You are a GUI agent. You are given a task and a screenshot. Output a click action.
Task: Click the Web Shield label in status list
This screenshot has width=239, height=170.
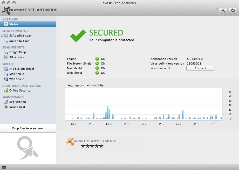(x=74, y=73)
